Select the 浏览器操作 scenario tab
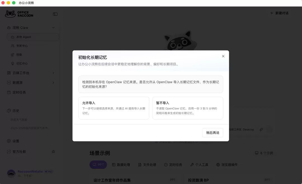 [227, 164]
